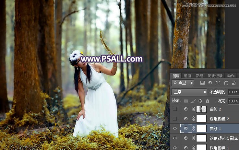Screen dimensions: 239x150
Task: Click the 填充 label
Action: click(x=222, y=101)
